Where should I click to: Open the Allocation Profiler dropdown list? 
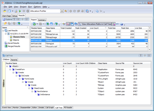click(x=62, y=11)
